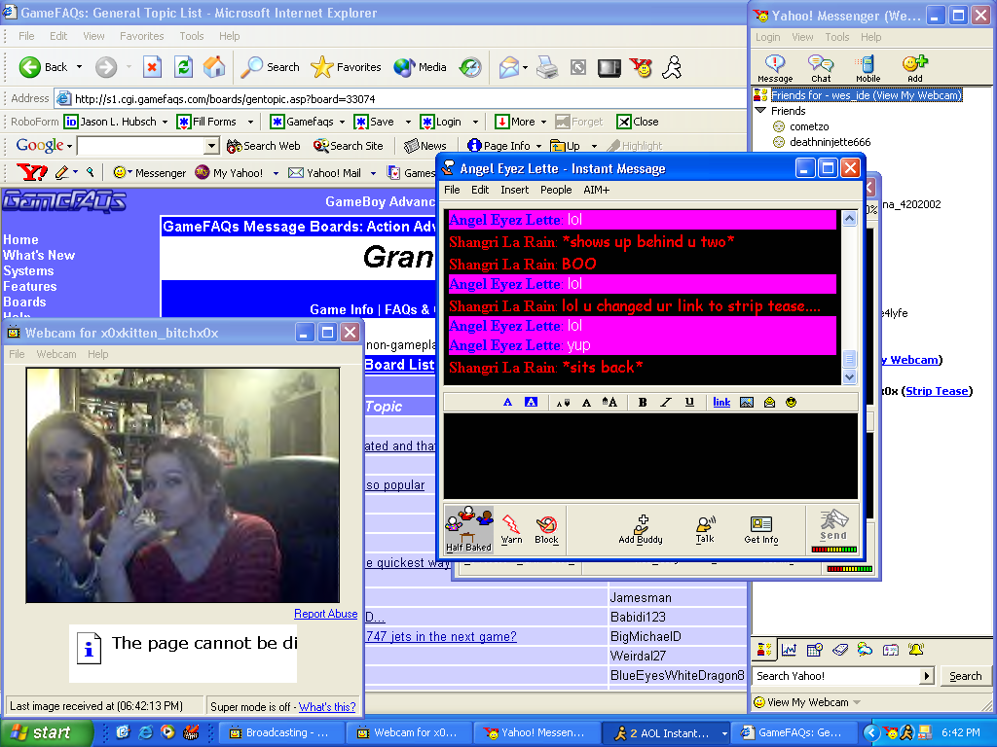The image size is (997, 747).
Task: Click the AIM Talk icon
Action: click(x=705, y=528)
